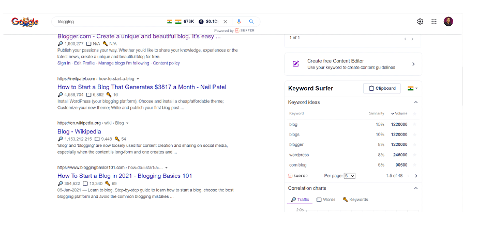Star the 'com blog' keyword

(x=414, y=165)
